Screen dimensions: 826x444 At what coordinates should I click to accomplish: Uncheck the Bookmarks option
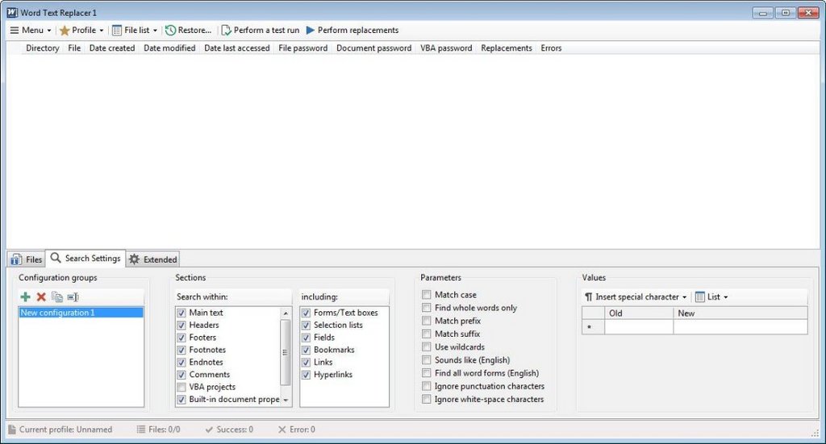(x=306, y=350)
